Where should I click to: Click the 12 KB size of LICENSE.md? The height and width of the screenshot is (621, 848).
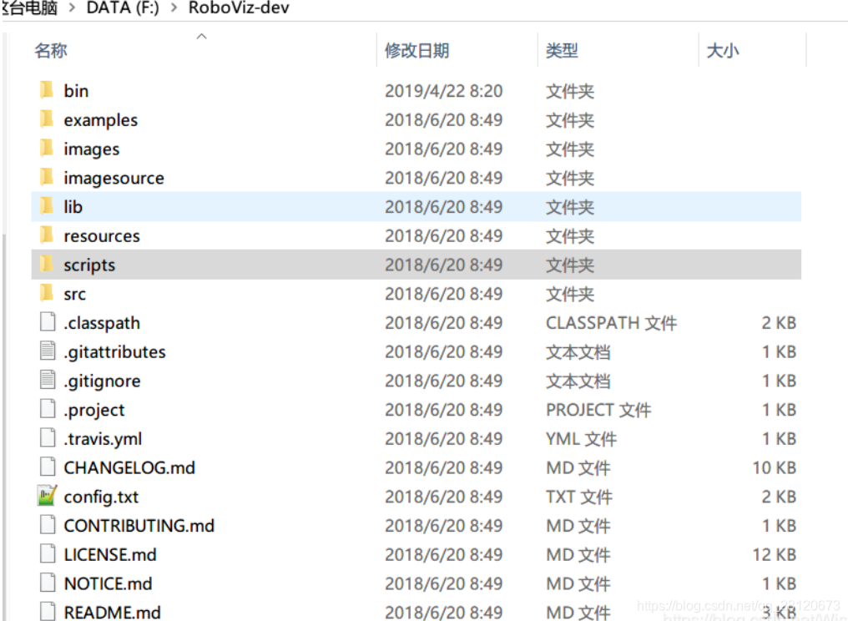(x=774, y=554)
